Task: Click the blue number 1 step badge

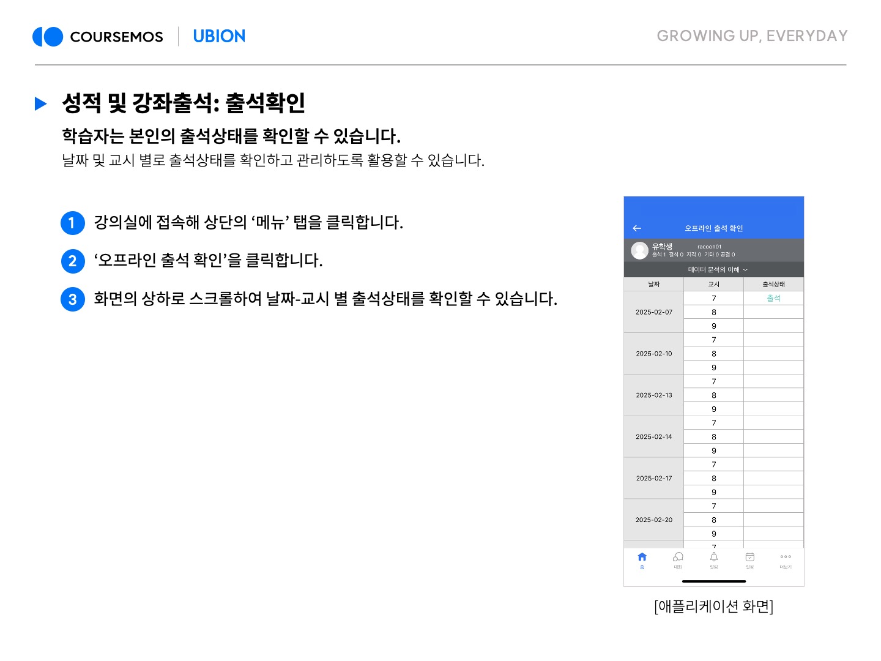Action: pos(72,223)
